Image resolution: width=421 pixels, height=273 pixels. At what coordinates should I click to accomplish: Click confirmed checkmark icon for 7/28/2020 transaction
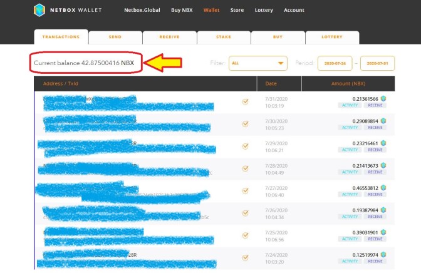coord(245,168)
